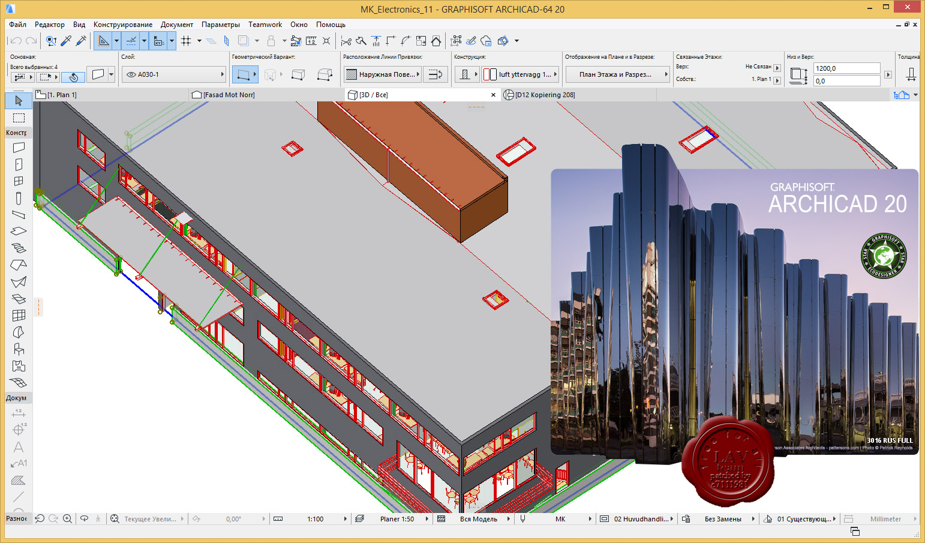Choose the Fill tool in toolbox
Screen dimensions: 925x543
[x=19, y=480]
